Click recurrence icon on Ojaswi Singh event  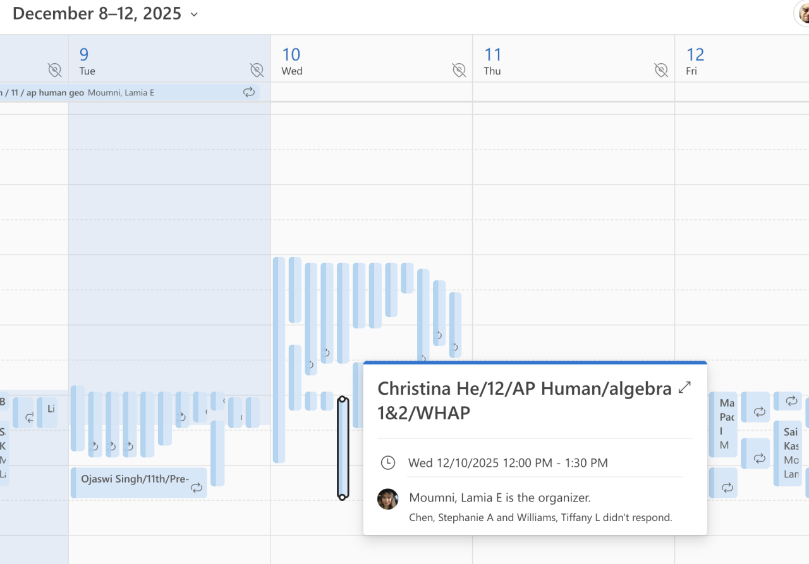197,487
